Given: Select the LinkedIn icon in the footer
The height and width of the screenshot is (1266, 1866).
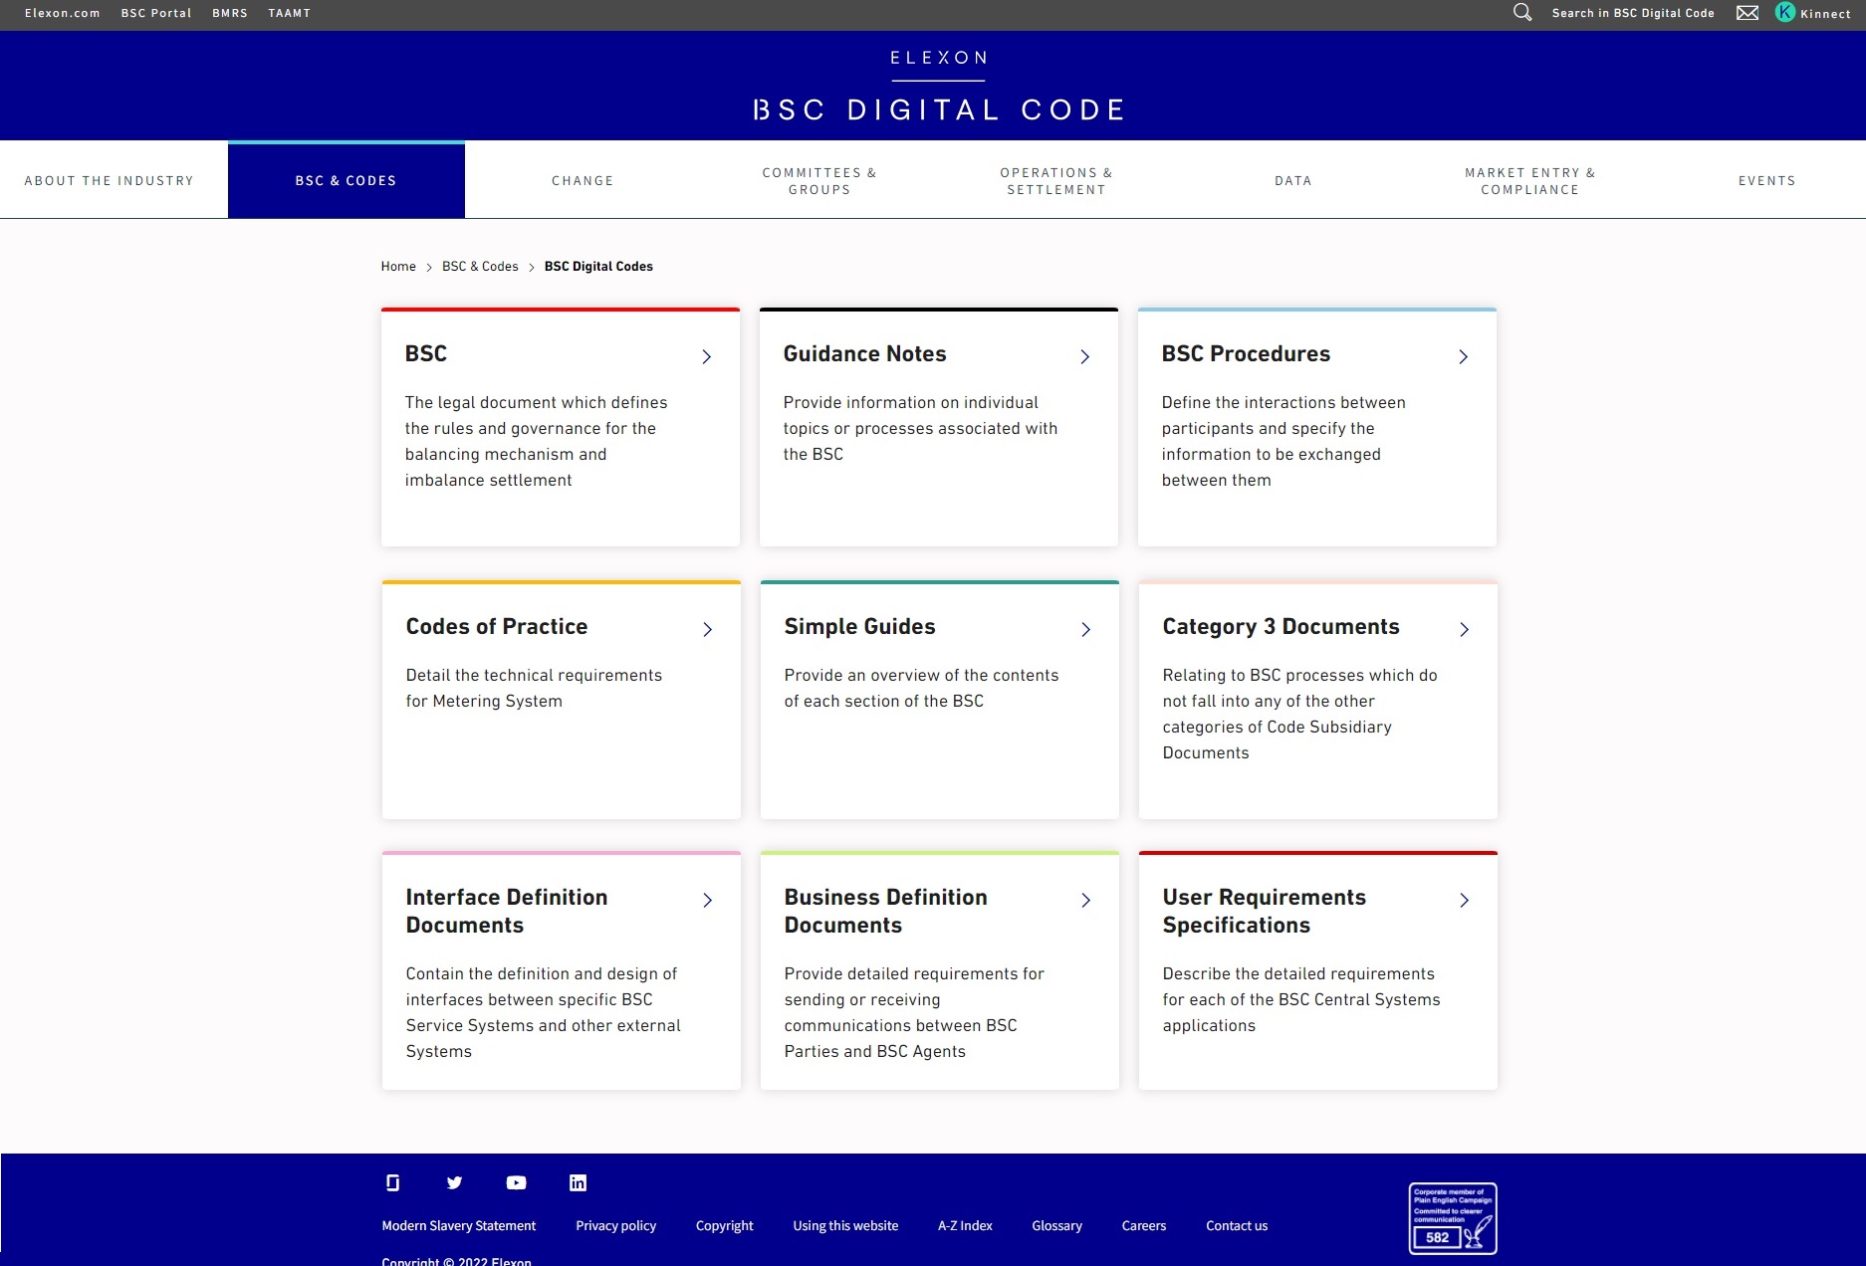Looking at the screenshot, I should click(578, 1182).
